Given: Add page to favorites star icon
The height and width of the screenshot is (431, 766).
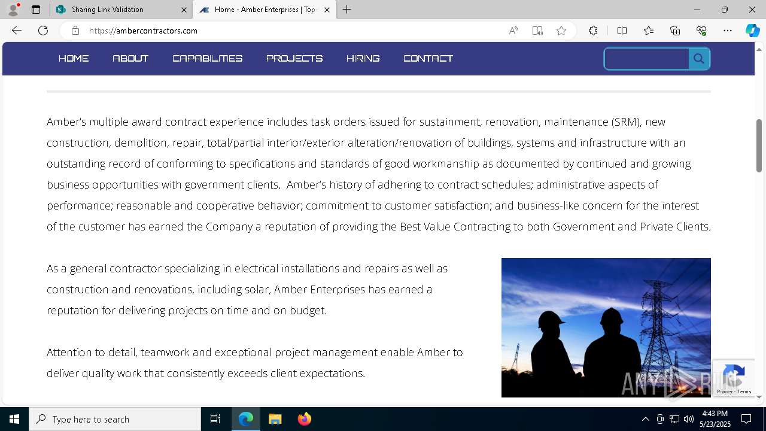Looking at the screenshot, I should coord(561,31).
